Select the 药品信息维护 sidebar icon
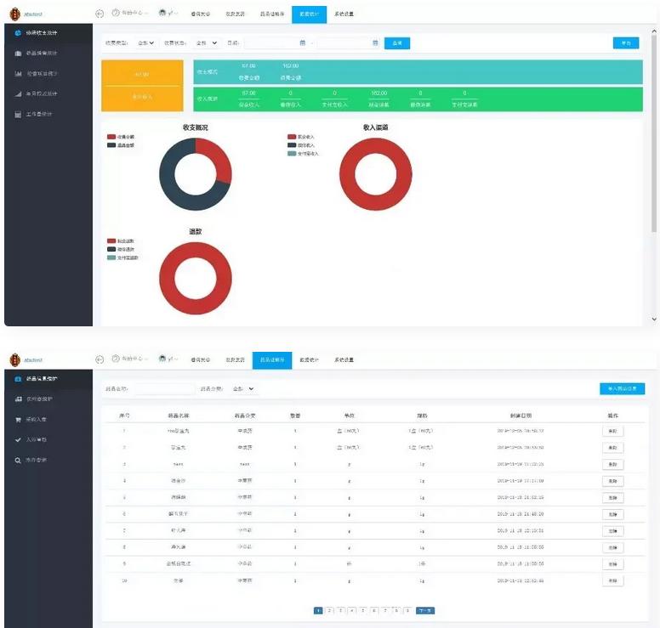The image size is (660, 628). point(18,379)
